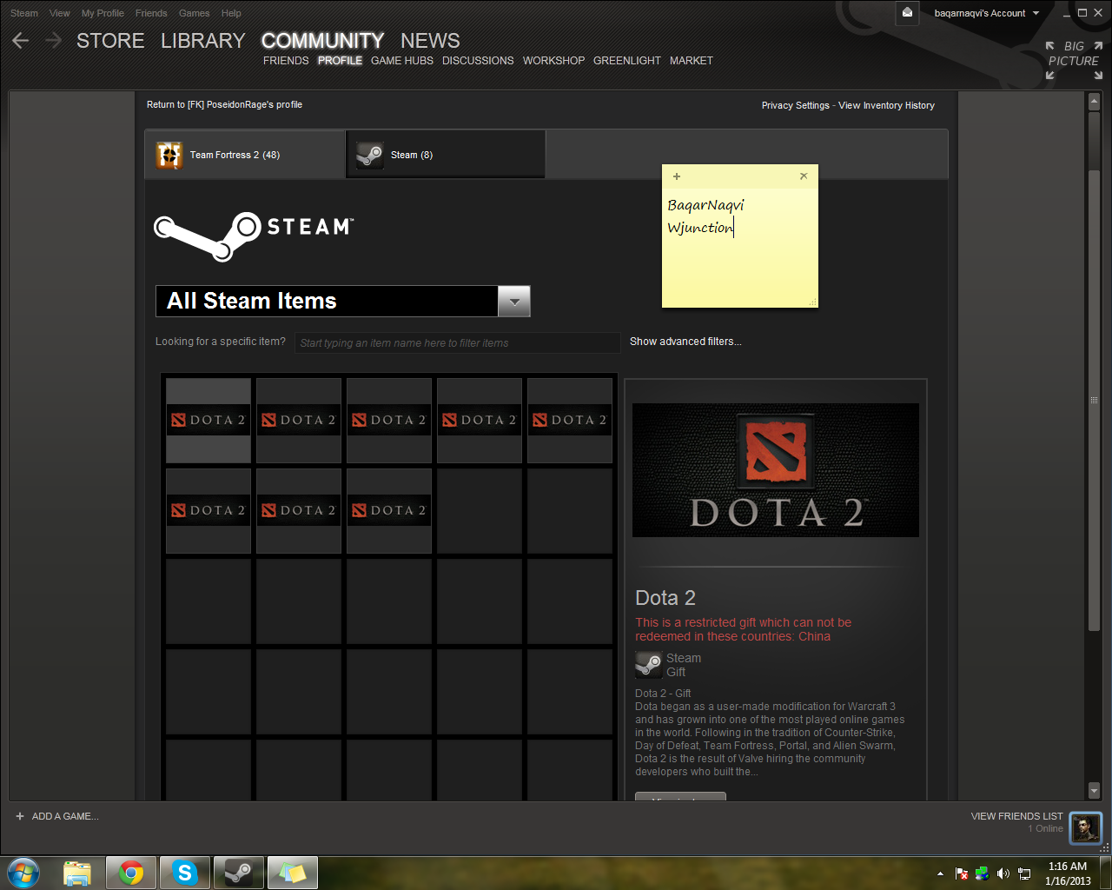Open the Help menu
The width and height of the screenshot is (1112, 890).
coord(231,13)
